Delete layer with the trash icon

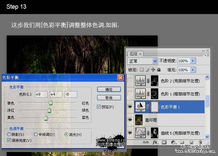pyautogui.click(x=200, y=142)
